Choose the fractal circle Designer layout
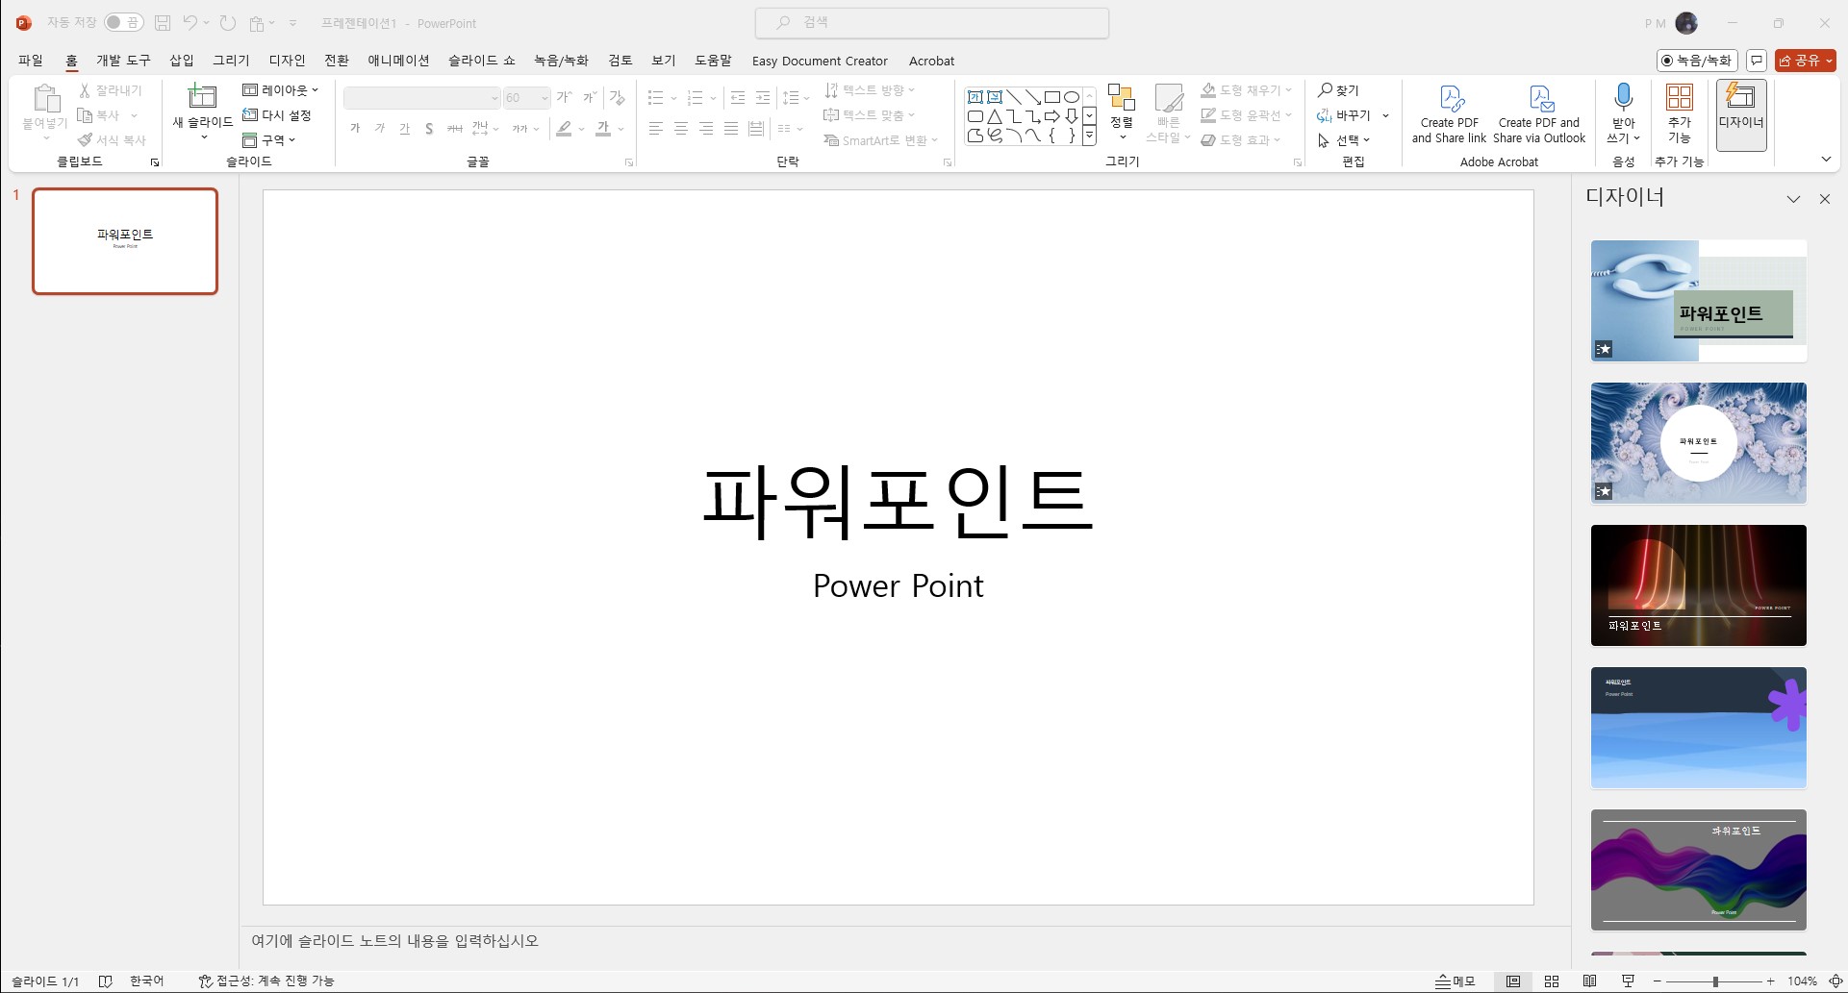Image resolution: width=1848 pixels, height=993 pixels. [1699, 443]
